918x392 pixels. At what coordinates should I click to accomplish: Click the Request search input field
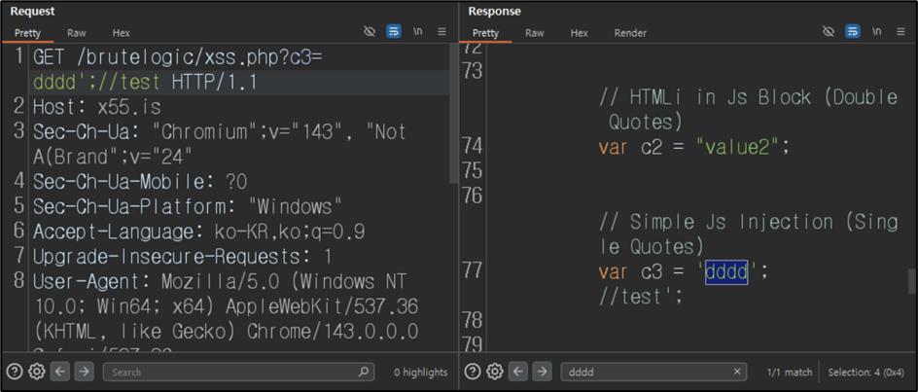pyautogui.click(x=238, y=372)
